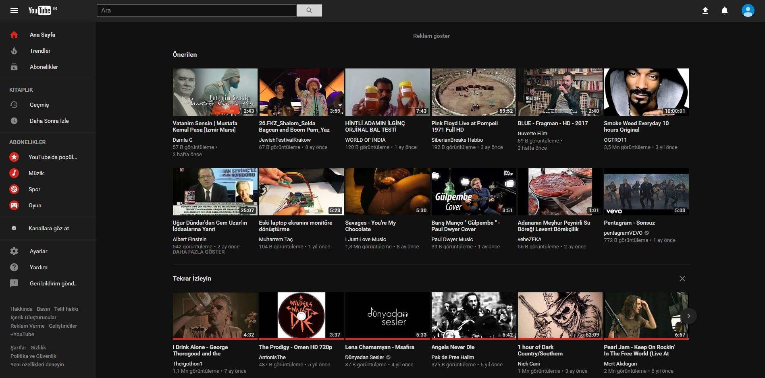This screenshot has width=765, height=378.
Task: Open JewishFestivalKrakow channel name
Action: 285,140
